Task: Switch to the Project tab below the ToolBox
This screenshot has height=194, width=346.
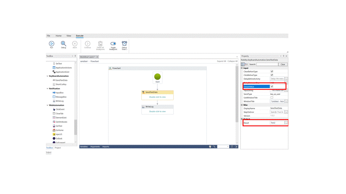Action: 58,148
